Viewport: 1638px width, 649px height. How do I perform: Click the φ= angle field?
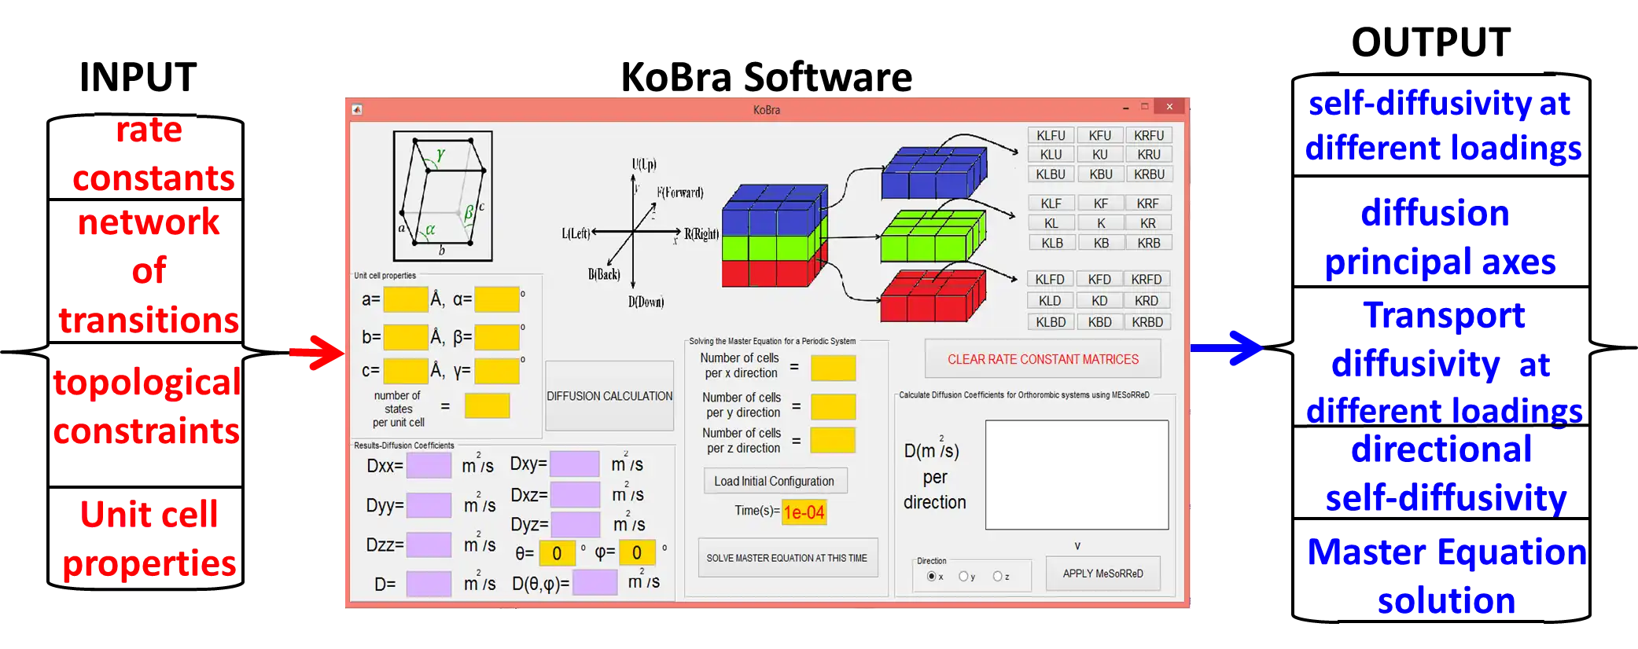[x=637, y=553]
